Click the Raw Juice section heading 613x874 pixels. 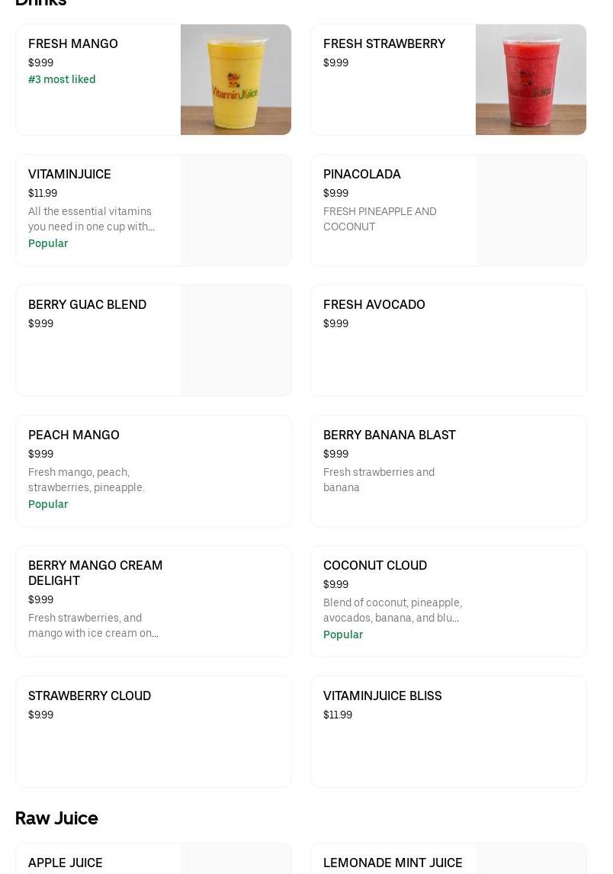56,818
